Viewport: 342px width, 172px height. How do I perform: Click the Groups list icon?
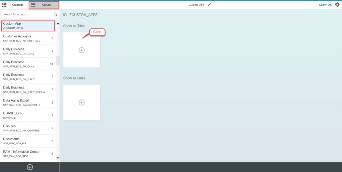[x=33, y=5]
